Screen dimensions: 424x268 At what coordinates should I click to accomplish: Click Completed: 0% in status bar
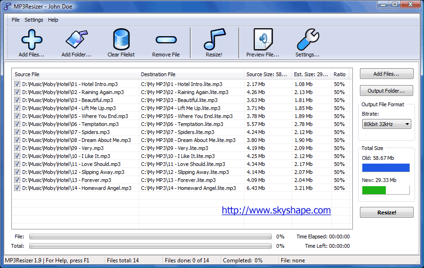click(x=243, y=260)
